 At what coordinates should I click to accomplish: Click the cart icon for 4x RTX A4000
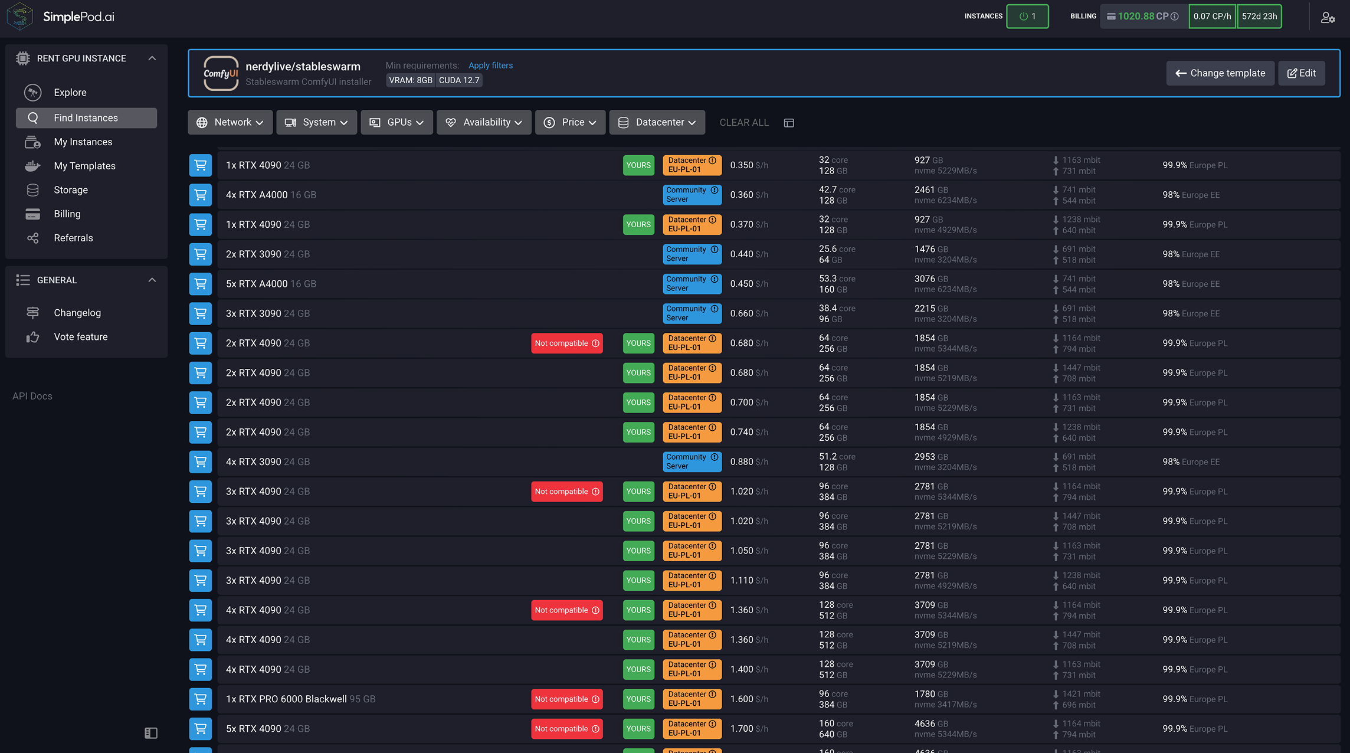coord(201,195)
